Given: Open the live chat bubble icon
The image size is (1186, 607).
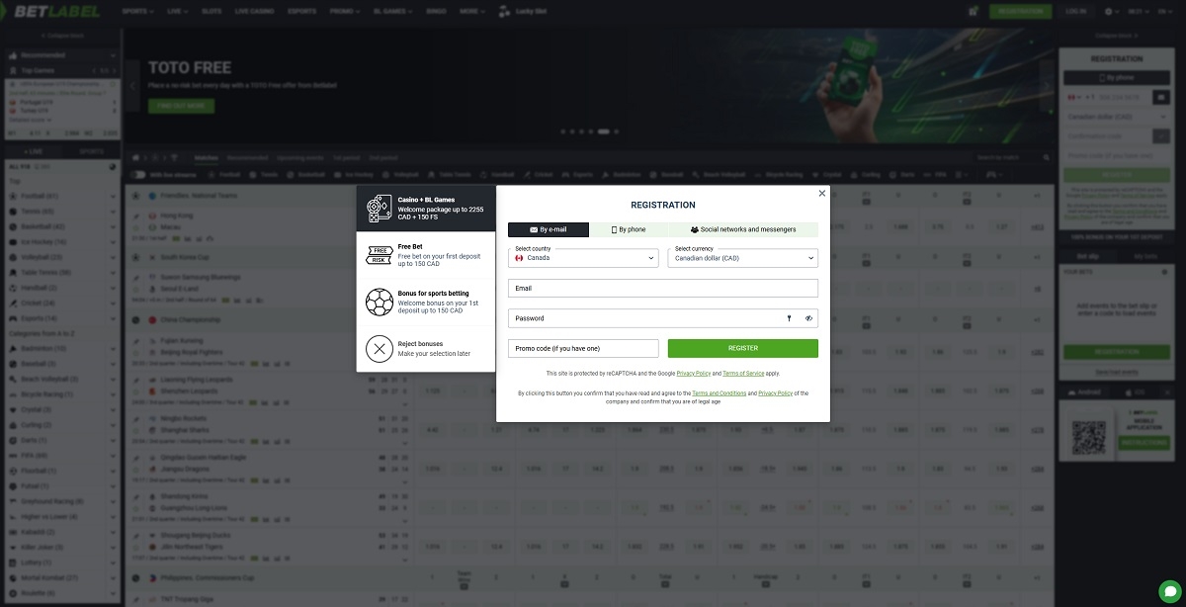Looking at the screenshot, I should pyautogui.click(x=1168, y=590).
